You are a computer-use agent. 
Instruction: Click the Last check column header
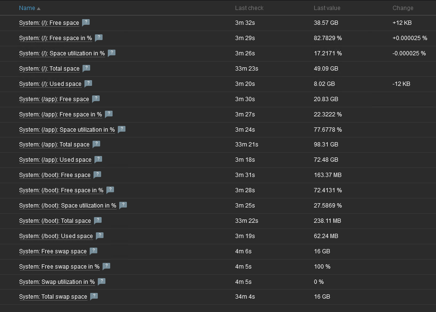click(x=249, y=8)
